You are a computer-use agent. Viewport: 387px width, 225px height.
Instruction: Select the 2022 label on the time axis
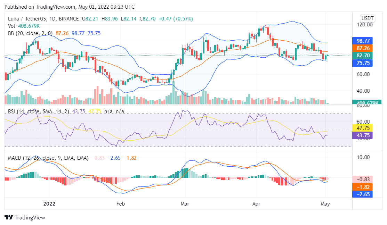[49, 204]
